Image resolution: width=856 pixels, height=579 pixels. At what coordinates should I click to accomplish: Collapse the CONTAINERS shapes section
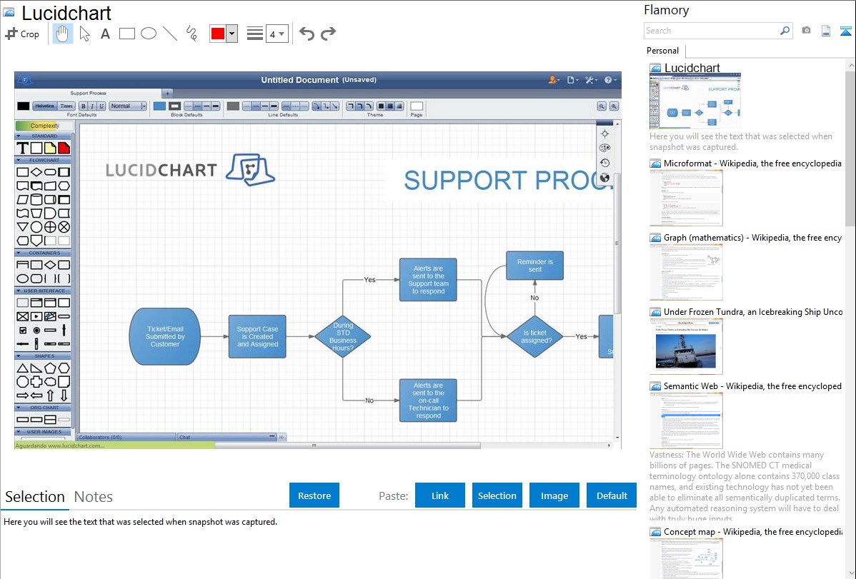tap(43, 253)
